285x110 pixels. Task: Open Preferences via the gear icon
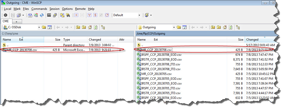tap(5, 15)
